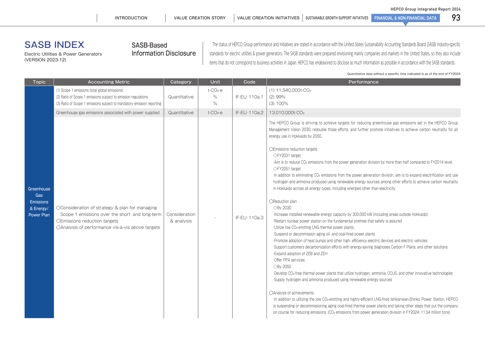Click the 'Greenhouse Gas Emissions & Energy/Power Plan' topic cell
This screenshot has height=343, width=485.
pyautogui.click(x=39, y=202)
